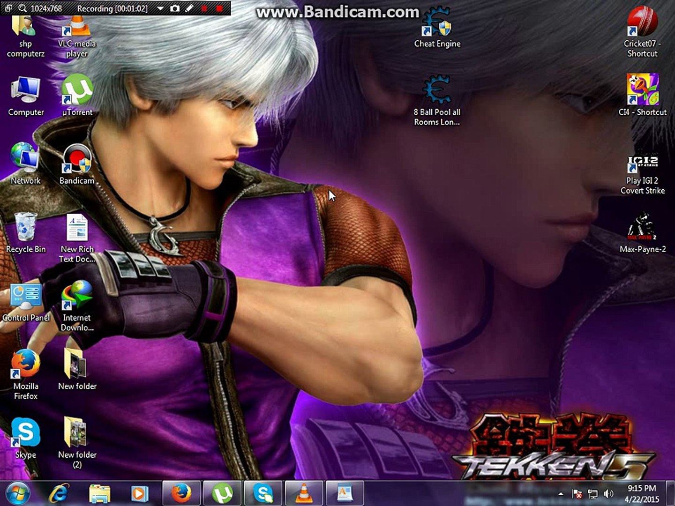Select the Bandicam desktop shortcut

(x=77, y=164)
